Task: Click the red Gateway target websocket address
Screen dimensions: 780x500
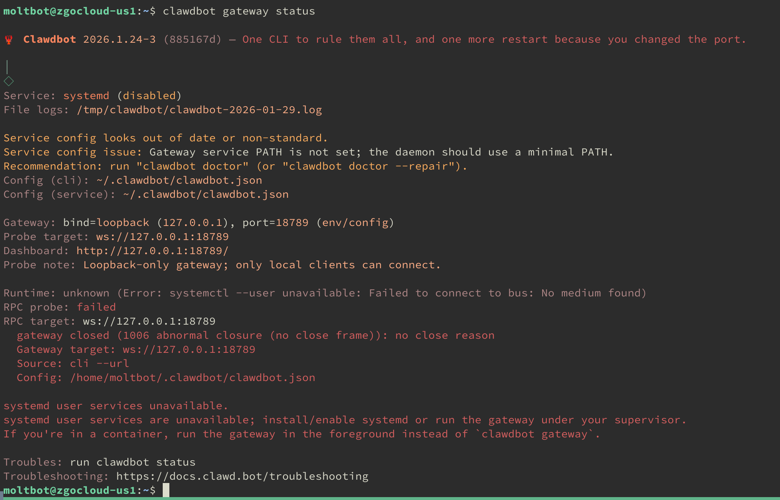Action: tap(189, 350)
